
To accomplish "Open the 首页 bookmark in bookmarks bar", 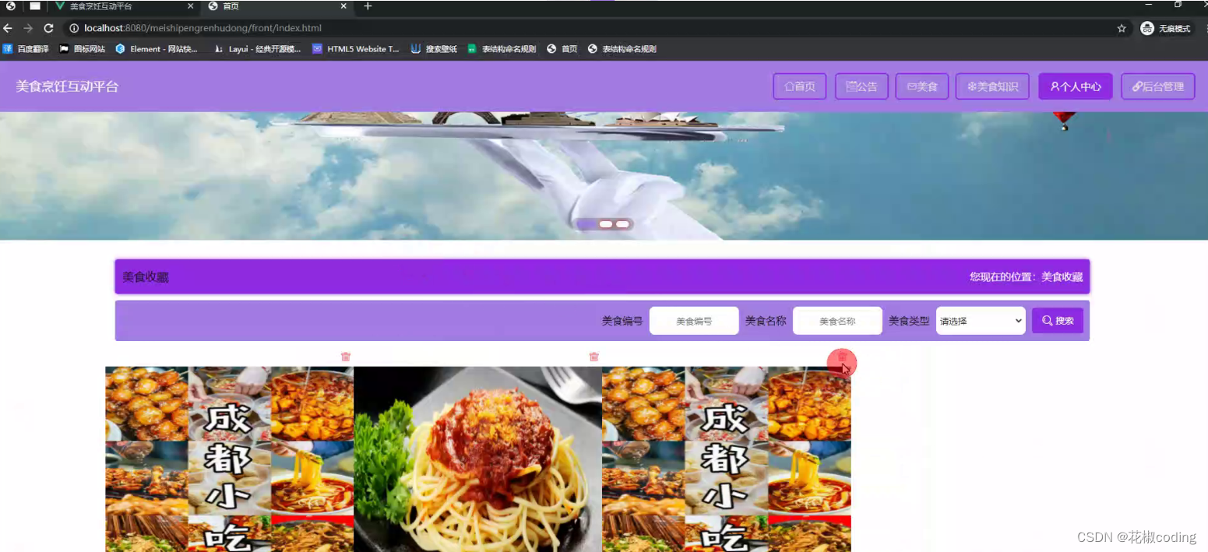I will coord(562,48).
